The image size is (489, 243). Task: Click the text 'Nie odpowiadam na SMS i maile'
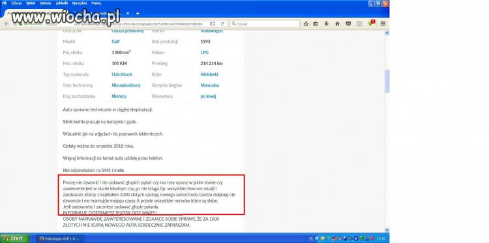(x=93, y=171)
